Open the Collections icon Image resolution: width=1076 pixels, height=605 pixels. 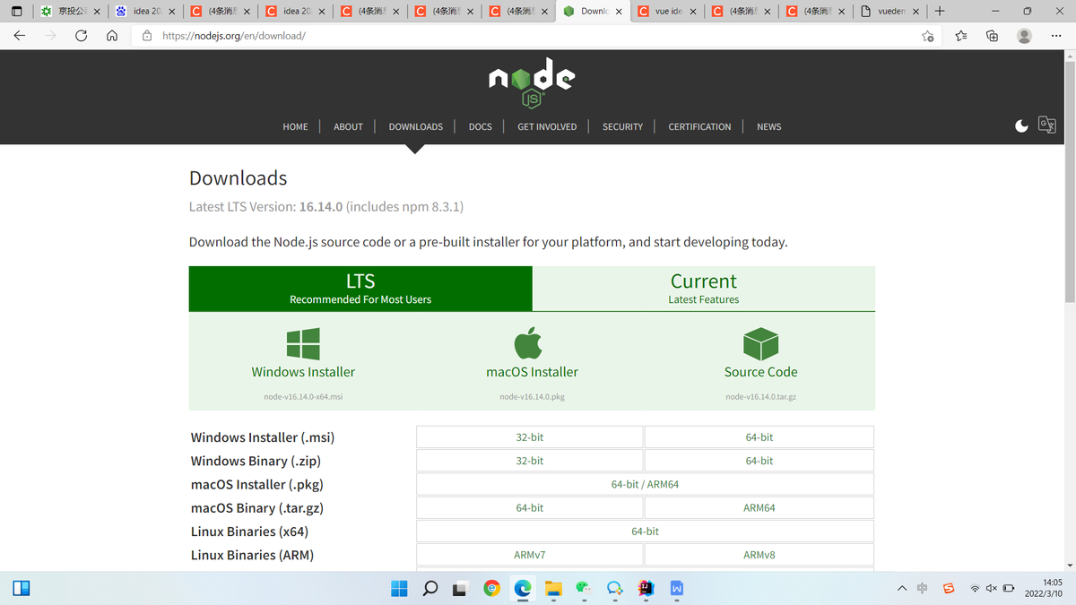click(x=992, y=36)
